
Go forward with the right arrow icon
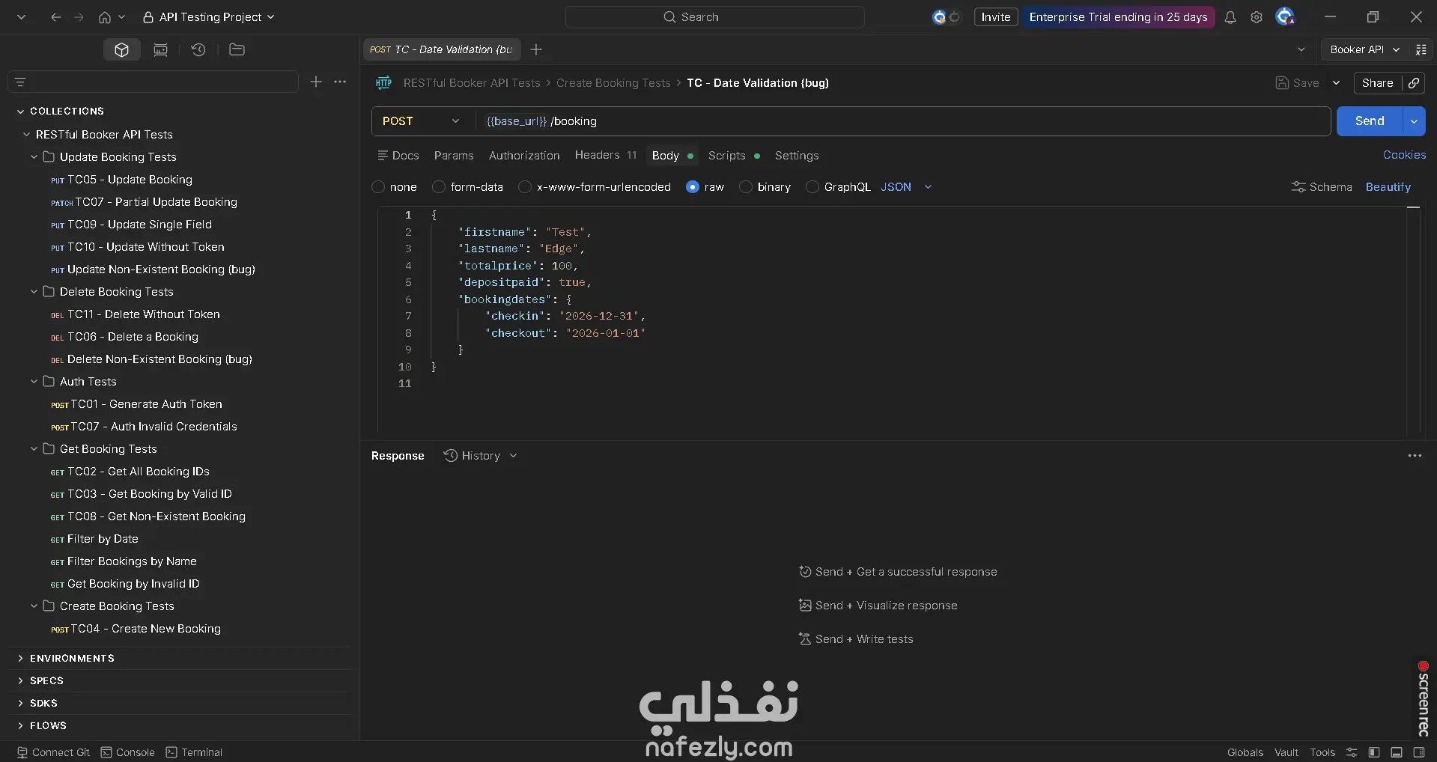point(79,16)
